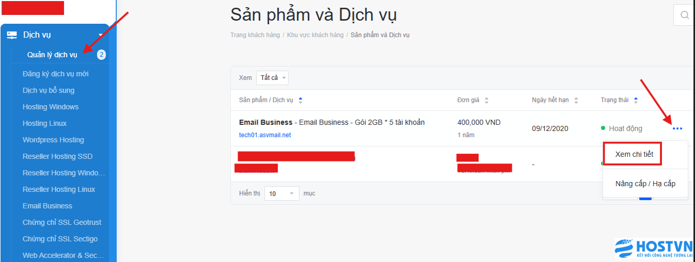This screenshot has width=695, height=262.
Task: Select 'Wordpress Hosting' in the sidebar
Action: pyautogui.click(x=53, y=140)
